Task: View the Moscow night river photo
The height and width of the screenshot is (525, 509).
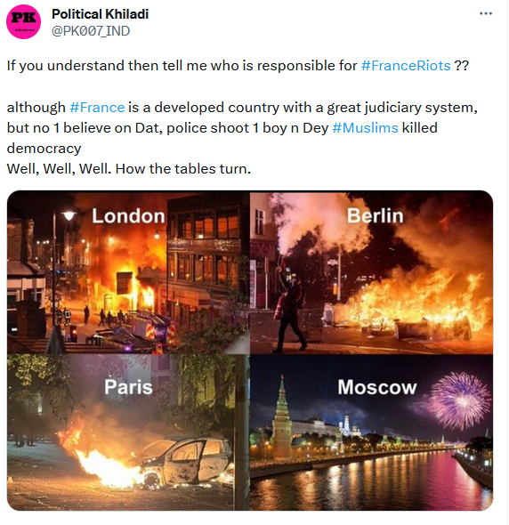Action: click(x=371, y=432)
